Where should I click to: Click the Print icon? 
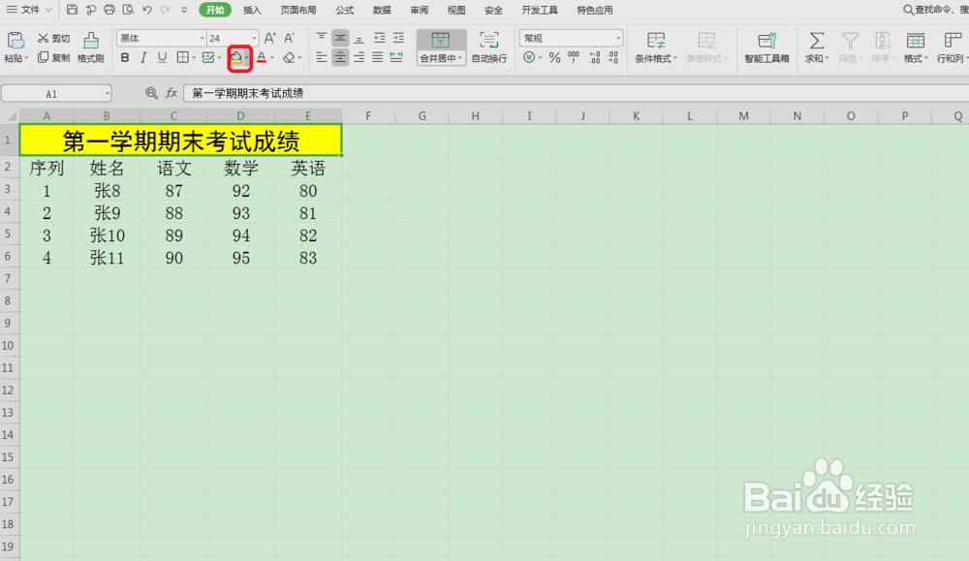(109, 10)
